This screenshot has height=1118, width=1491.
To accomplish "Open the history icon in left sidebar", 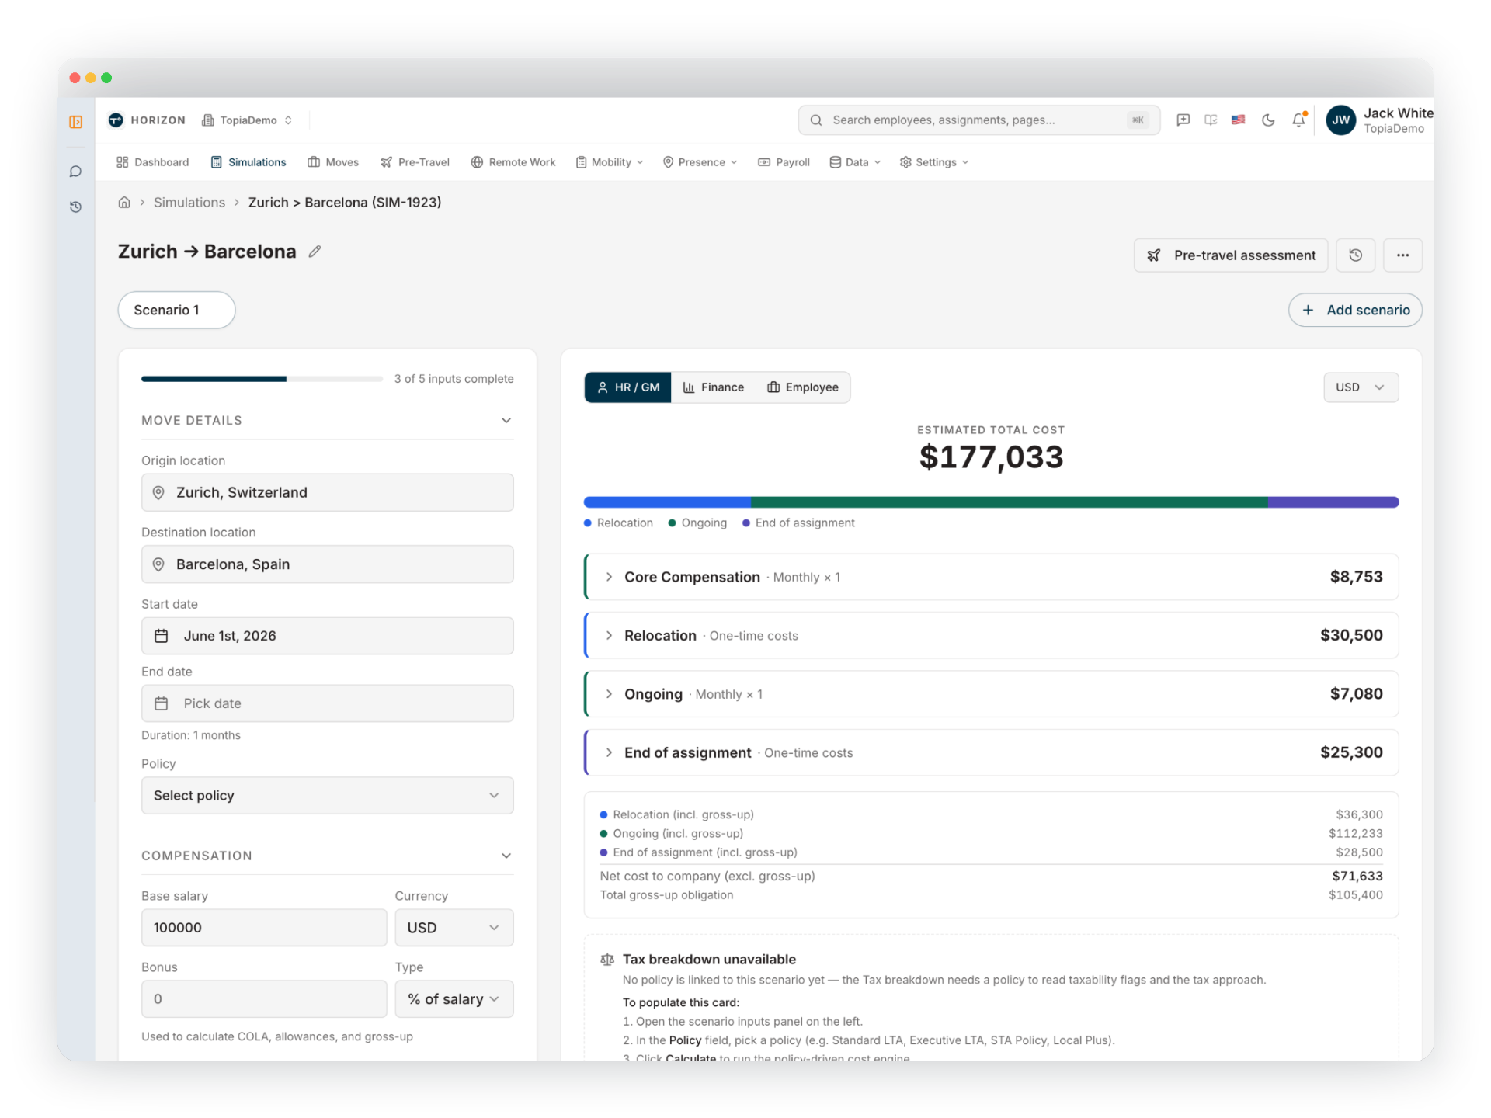I will [x=75, y=207].
